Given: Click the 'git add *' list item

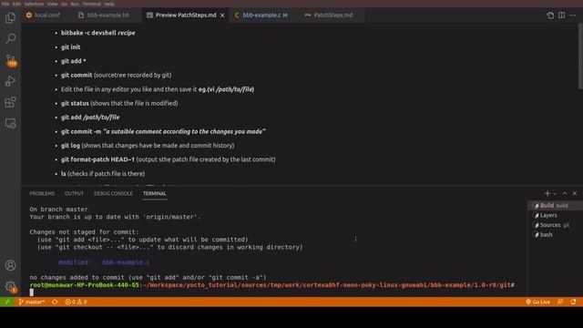Looking at the screenshot, I should click(74, 61).
